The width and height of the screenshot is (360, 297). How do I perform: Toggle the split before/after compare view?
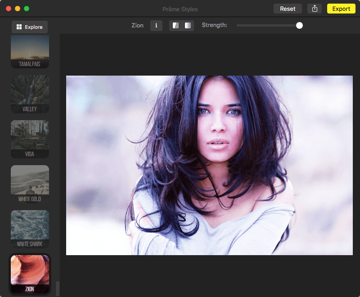[175, 26]
